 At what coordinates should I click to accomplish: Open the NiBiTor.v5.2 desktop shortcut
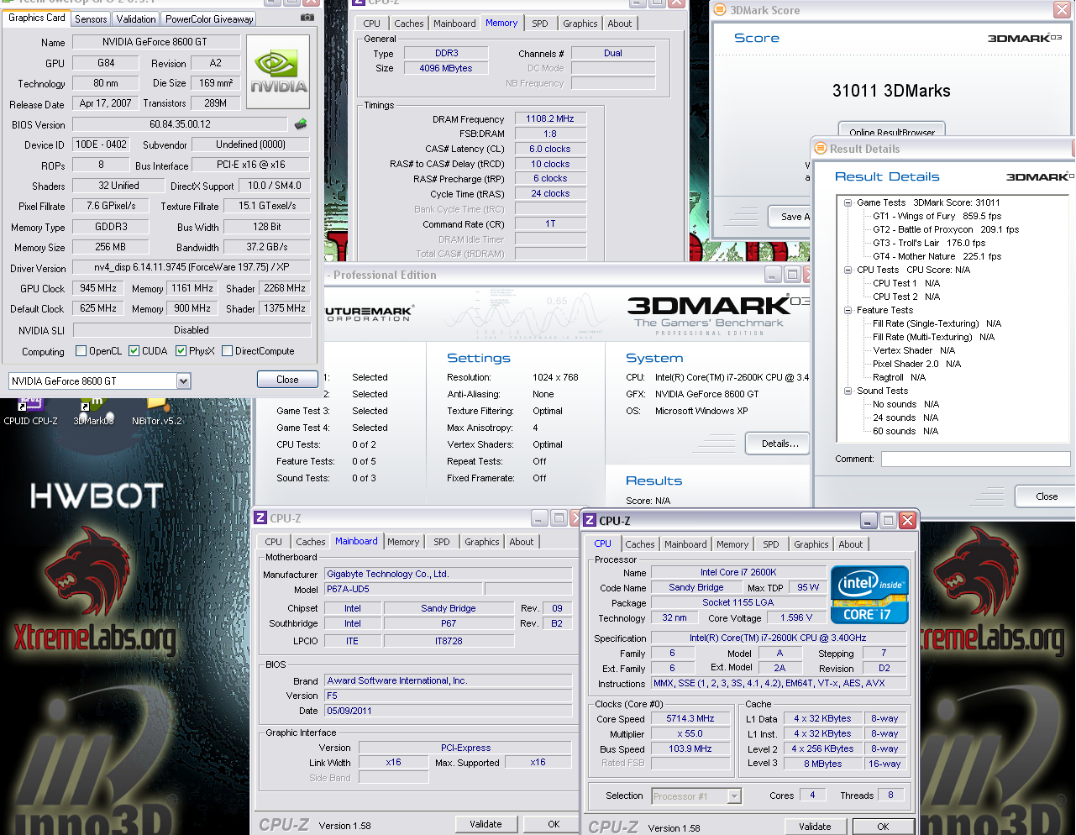[x=156, y=412]
